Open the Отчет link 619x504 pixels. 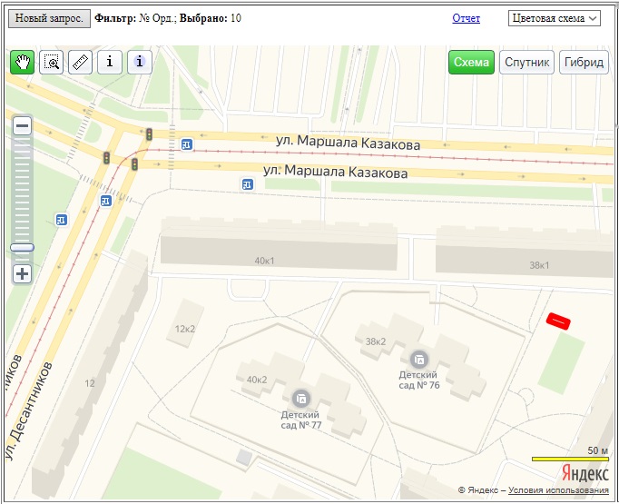point(467,18)
